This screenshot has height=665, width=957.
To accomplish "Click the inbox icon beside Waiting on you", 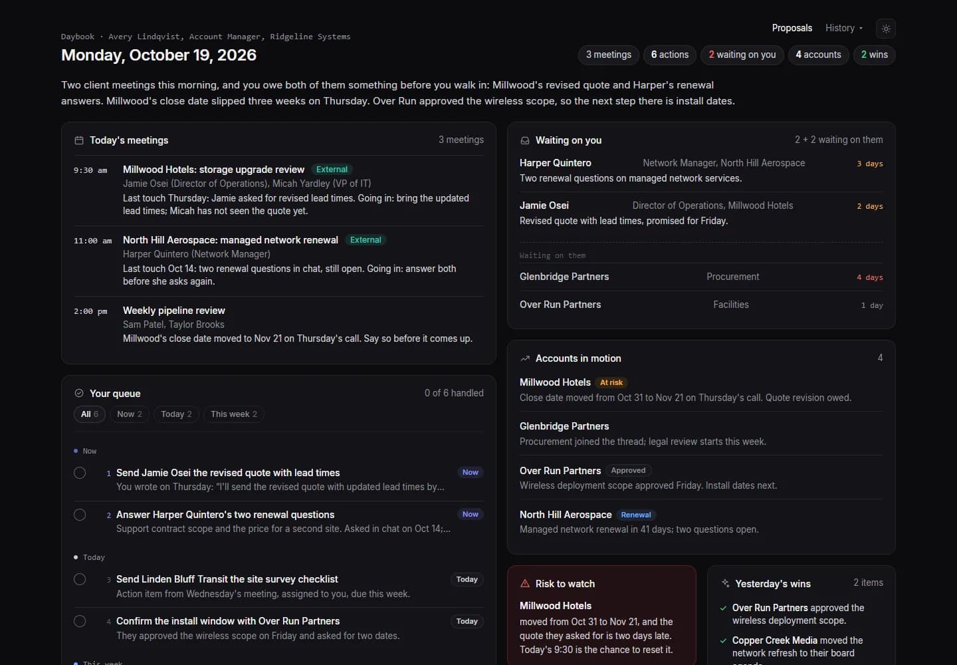I will click(525, 140).
